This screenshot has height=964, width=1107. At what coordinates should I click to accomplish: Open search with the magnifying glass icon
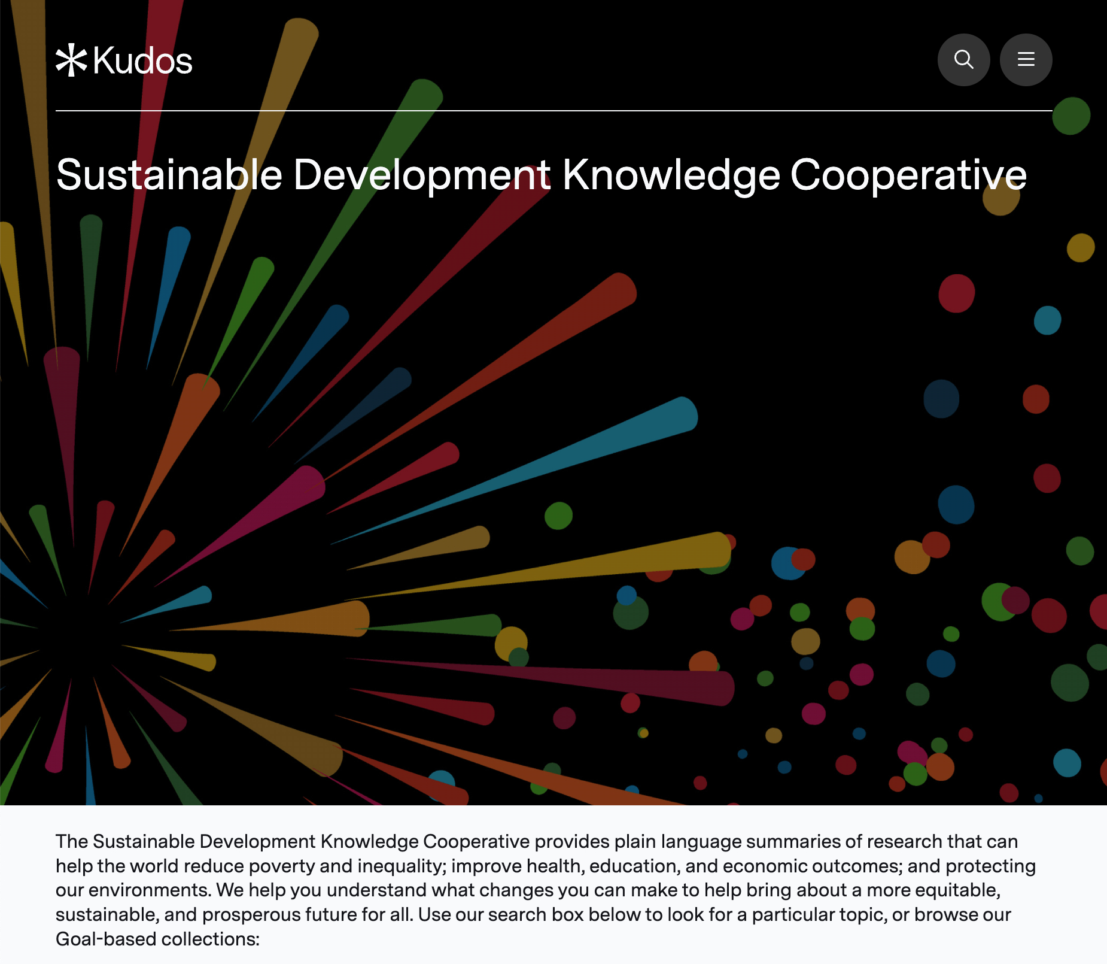(963, 60)
